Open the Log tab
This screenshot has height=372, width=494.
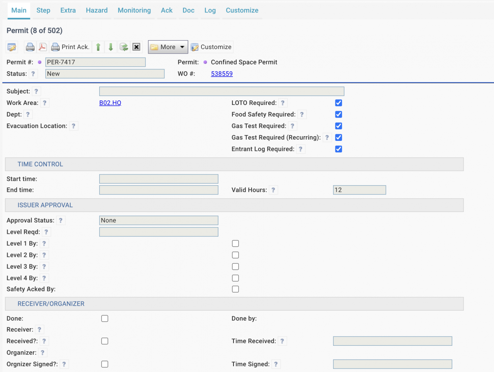[x=210, y=10]
